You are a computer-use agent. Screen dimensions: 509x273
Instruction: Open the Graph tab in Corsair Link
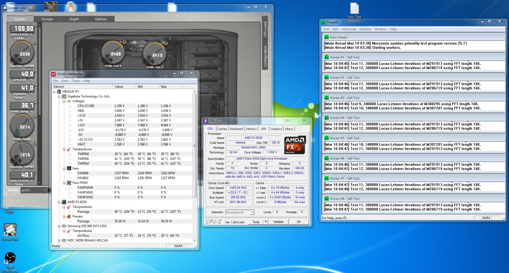(x=74, y=19)
